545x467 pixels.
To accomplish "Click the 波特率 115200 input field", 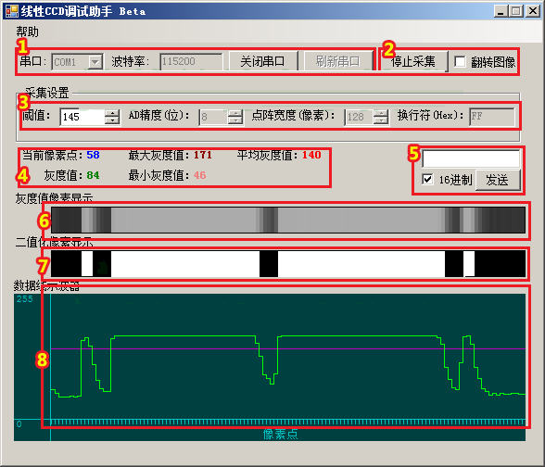I will (x=191, y=61).
